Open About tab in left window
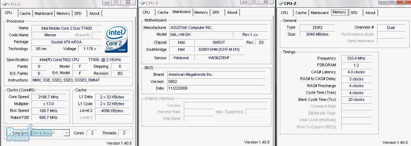This screenshot has width=411, height=146. [94, 13]
